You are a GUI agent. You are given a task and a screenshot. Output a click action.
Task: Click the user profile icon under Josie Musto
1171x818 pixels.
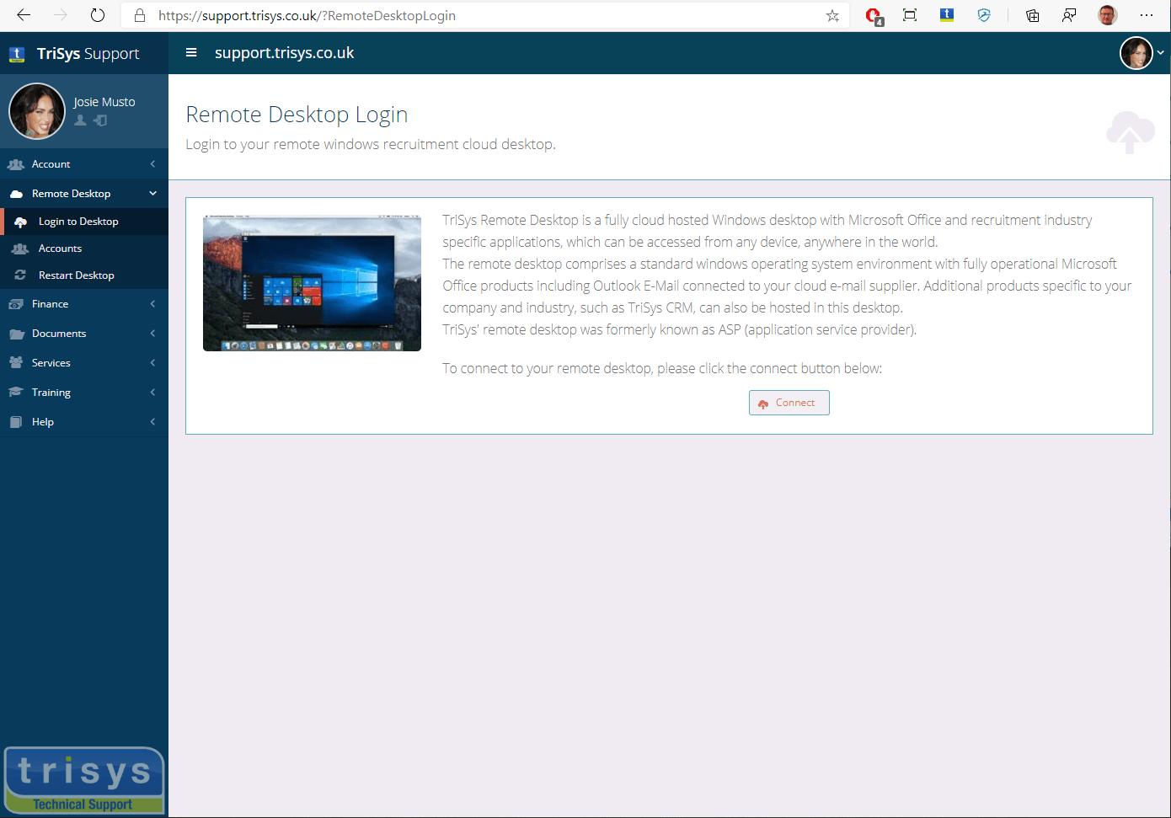click(x=81, y=120)
